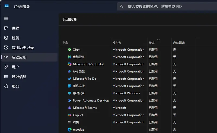Click the 服务 puzzle icon in sidebar

(x=6, y=86)
